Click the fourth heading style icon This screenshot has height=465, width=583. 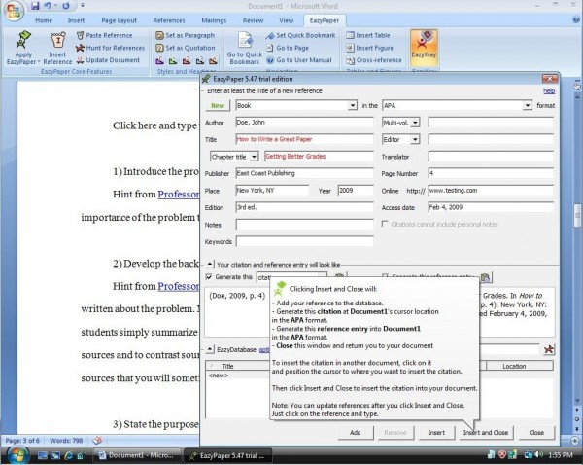click(x=199, y=60)
